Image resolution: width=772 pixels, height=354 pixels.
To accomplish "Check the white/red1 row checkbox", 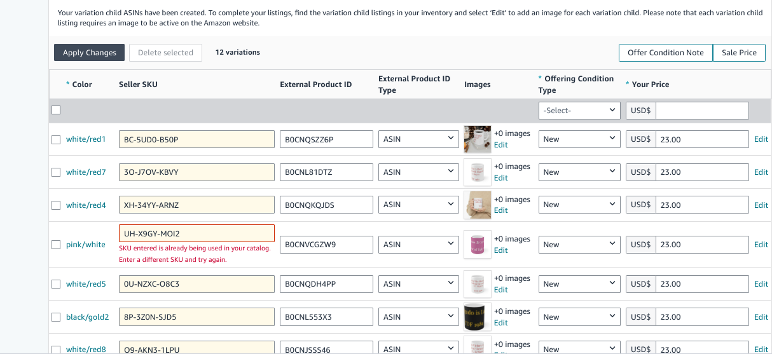I will pos(56,139).
